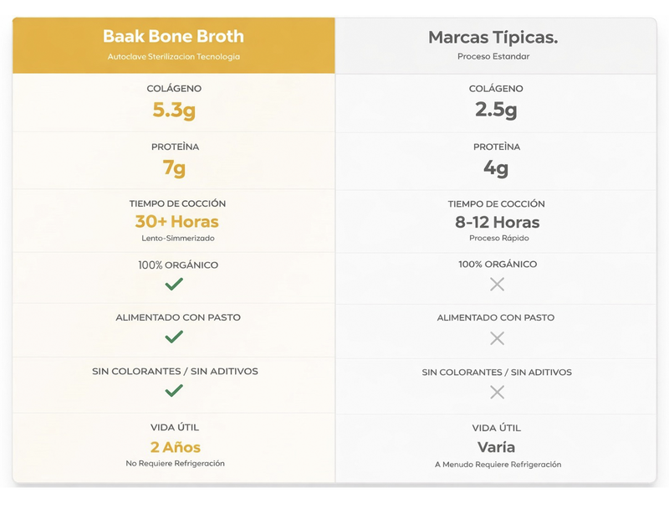Click the No Requiere Refrigeración note
669x509 pixels.
176,463
